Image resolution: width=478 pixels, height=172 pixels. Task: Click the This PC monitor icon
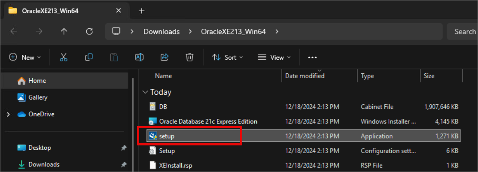click(116, 31)
